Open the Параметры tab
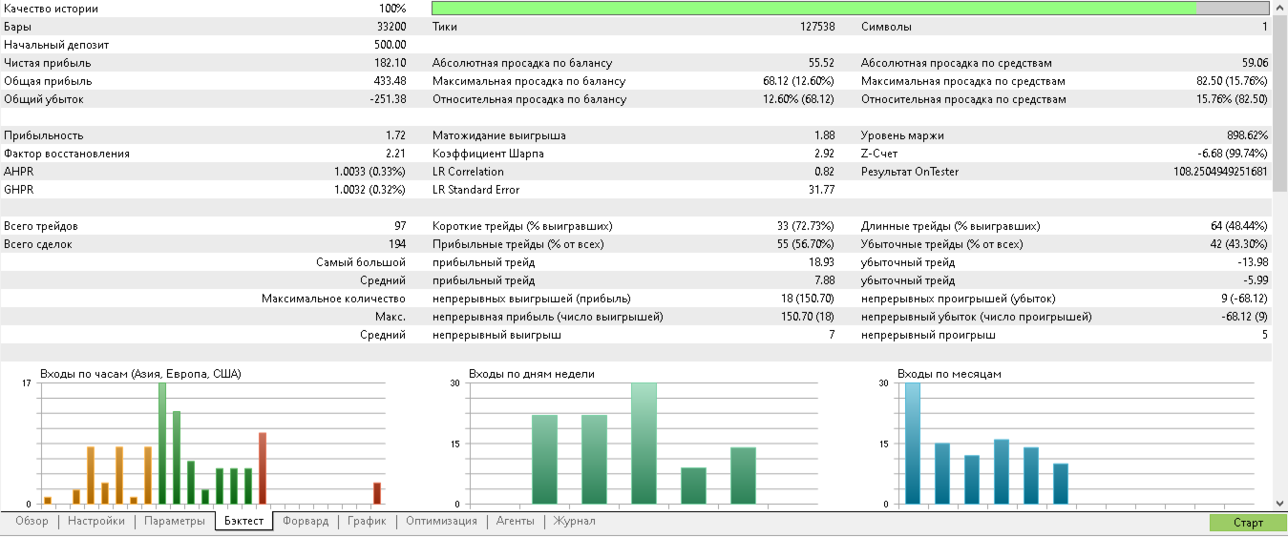The width and height of the screenshot is (1288, 537). click(175, 522)
